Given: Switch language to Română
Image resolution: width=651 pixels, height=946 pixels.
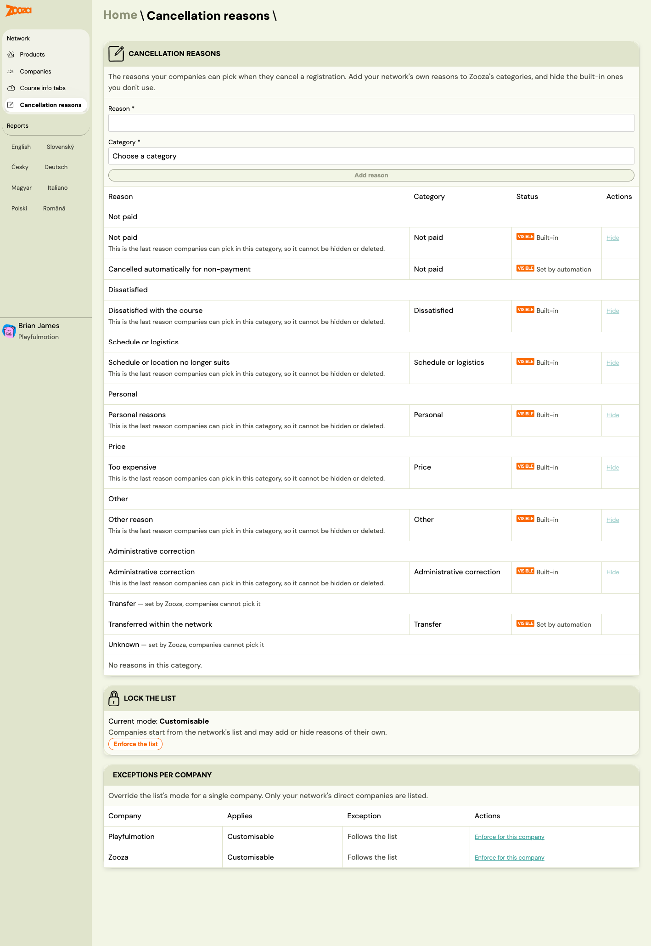Looking at the screenshot, I should 54,208.
